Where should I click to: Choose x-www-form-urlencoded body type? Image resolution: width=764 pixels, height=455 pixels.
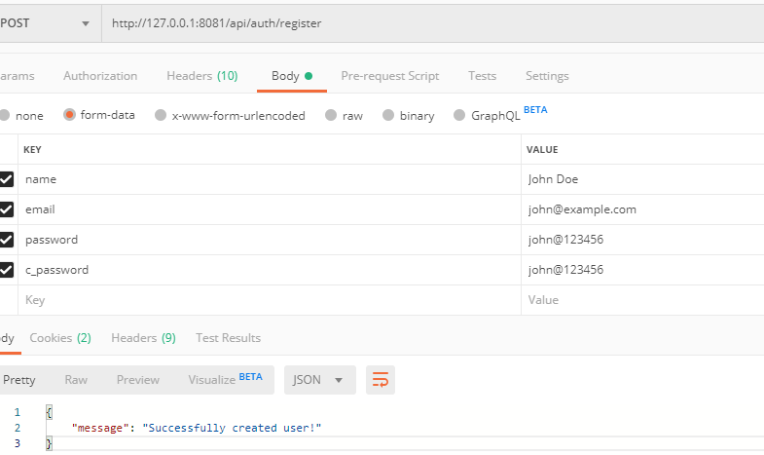point(164,115)
